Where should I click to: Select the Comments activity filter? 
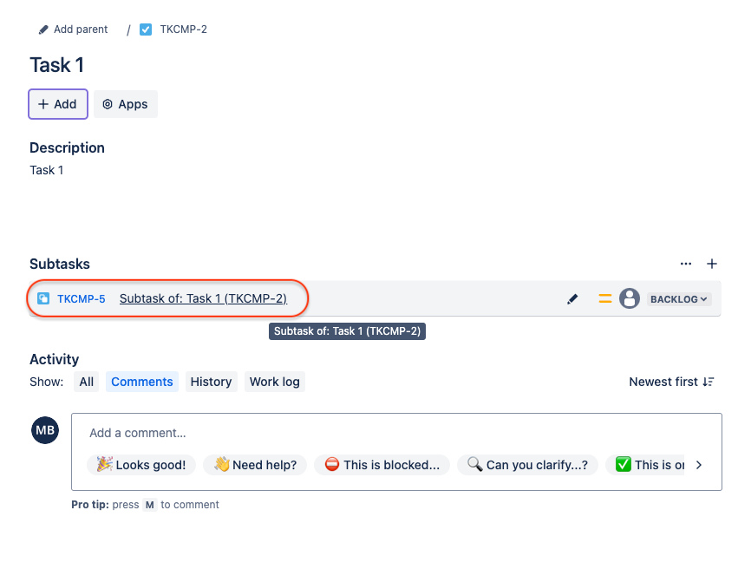click(141, 382)
